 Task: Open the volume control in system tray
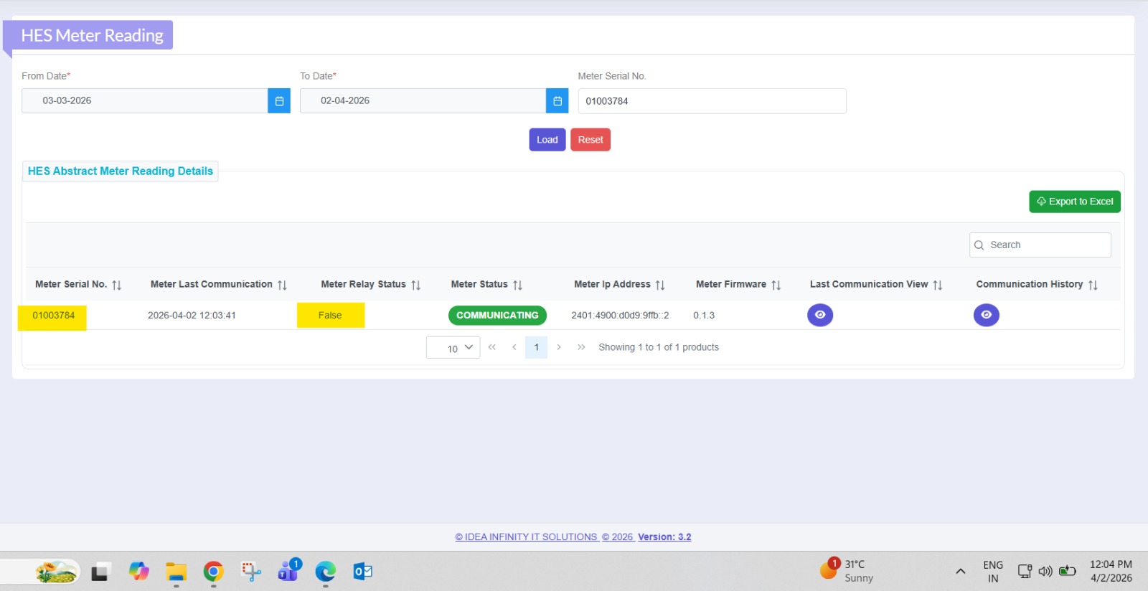click(x=1045, y=572)
